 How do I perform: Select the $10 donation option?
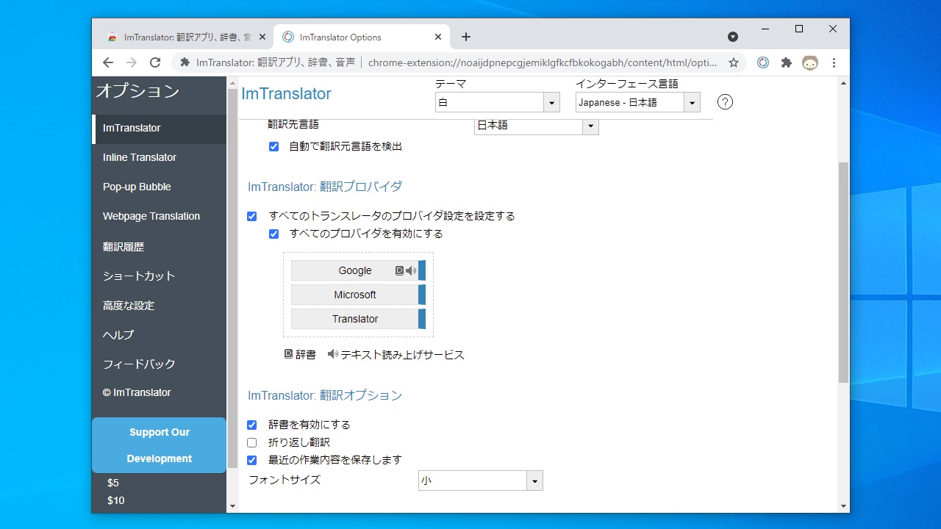pyautogui.click(x=116, y=501)
